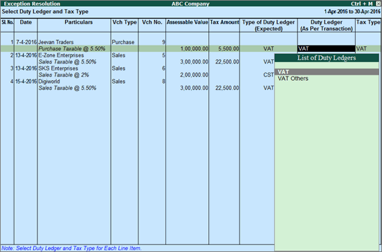This screenshot has height=252, width=382.
Task: Select the Digiworld sales voucher
Action: pyautogui.click(x=49, y=81)
